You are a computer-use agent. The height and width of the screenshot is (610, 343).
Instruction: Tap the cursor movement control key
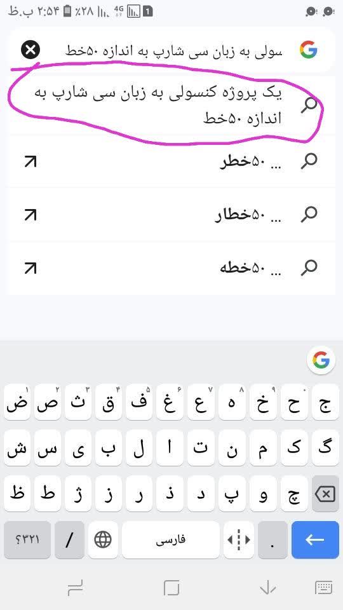pos(239,539)
